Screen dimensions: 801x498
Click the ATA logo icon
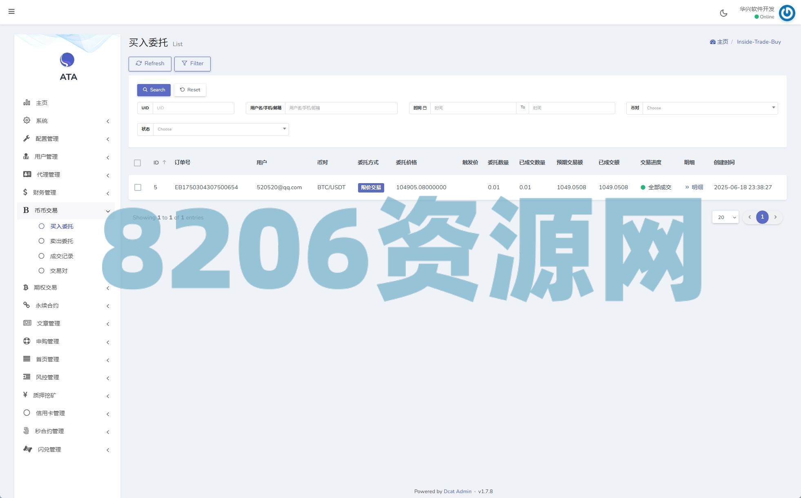(x=67, y=60)
